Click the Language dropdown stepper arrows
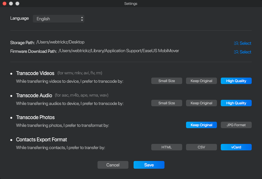262x179 pixels. (82, 19)
